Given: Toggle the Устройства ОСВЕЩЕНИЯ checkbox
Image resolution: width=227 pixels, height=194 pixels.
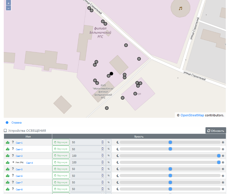Looking at the screenshot, I should point(5,131).
